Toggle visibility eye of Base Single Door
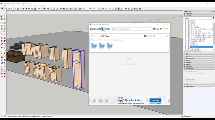The image size is (215, 120). [185, 27]
